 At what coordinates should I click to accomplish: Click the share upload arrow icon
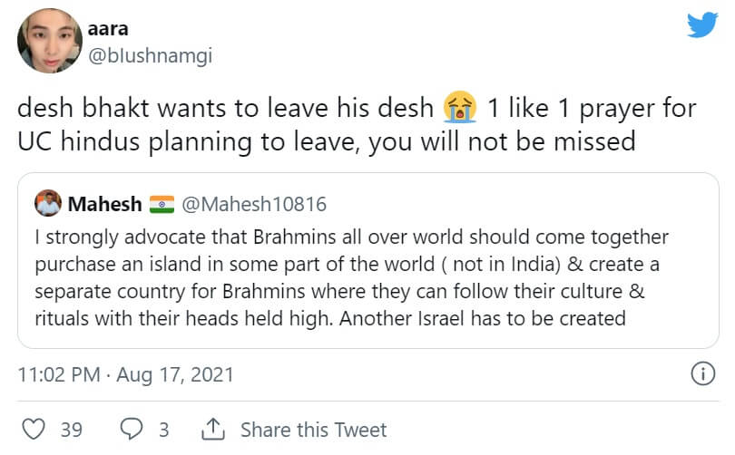(x=212, y=429)
